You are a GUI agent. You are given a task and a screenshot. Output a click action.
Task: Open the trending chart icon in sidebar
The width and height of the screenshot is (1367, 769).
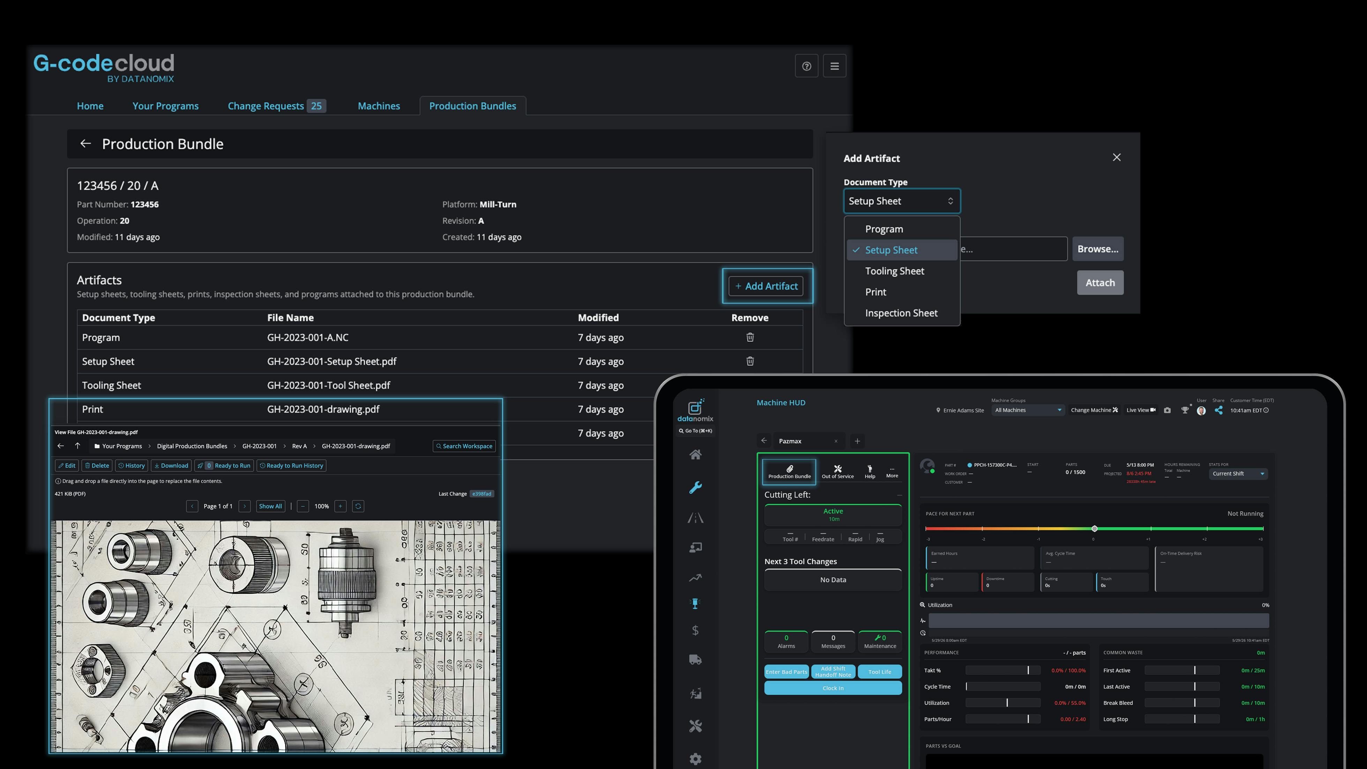pyautogui.click(x=695, y=577)
